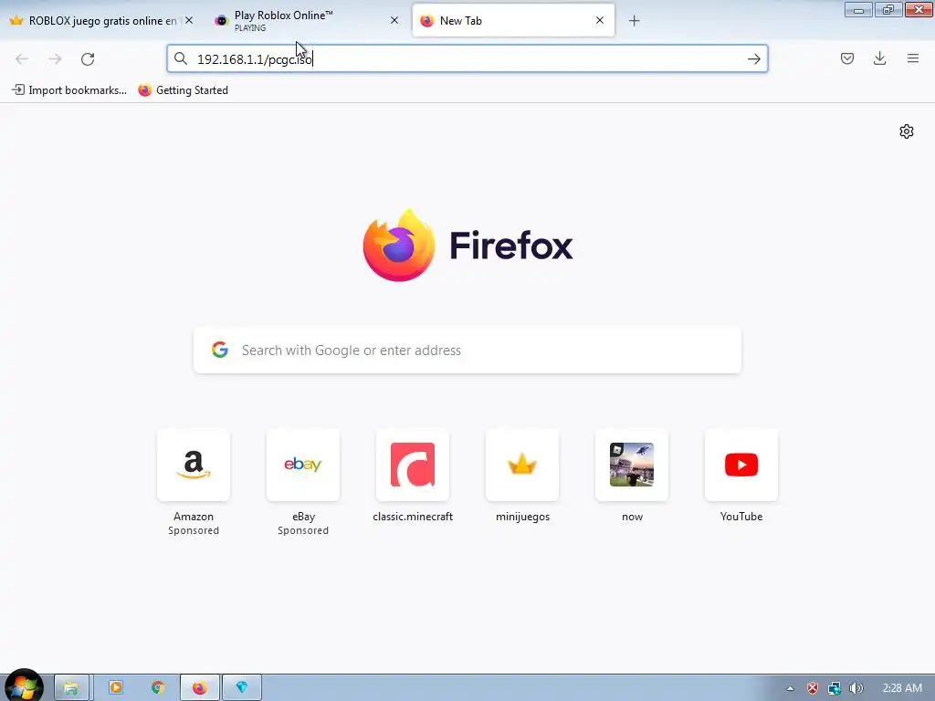Image resolution: width=935 pixels, height=701 pixels.
Task: Open the new tab personalize gear
Action: coord(907,131)
